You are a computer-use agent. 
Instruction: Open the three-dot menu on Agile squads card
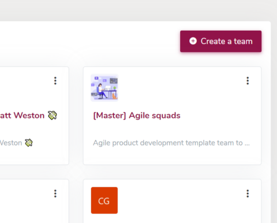click(248, 81)
